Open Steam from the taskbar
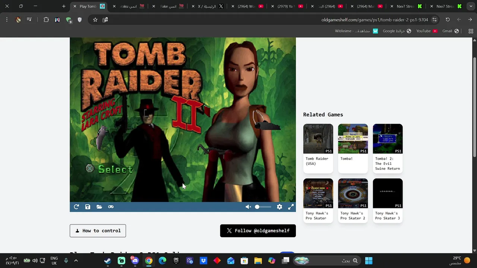Image resolution: width=477 pixels, height=268 pixels. tap(108, 261)
